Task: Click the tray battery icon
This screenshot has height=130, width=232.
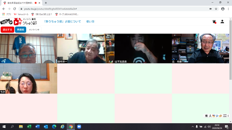Action: (x=201, y=127)
